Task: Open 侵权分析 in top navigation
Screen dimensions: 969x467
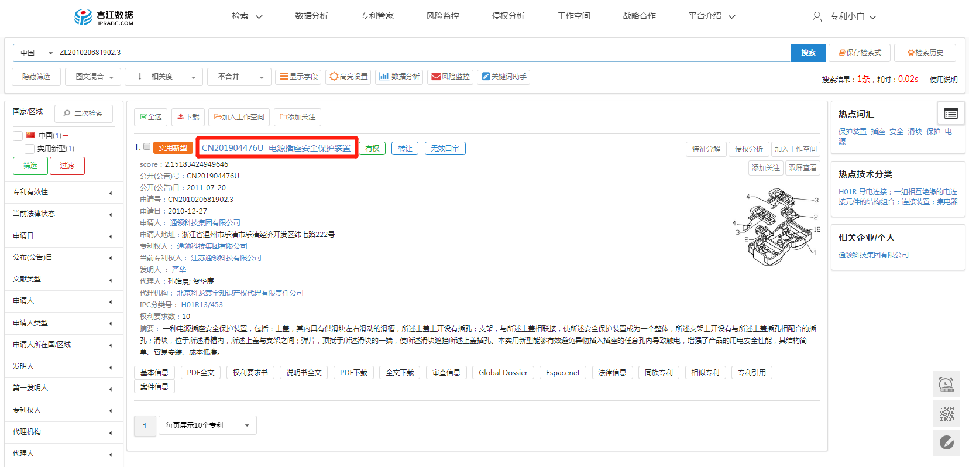Action: 508,16
